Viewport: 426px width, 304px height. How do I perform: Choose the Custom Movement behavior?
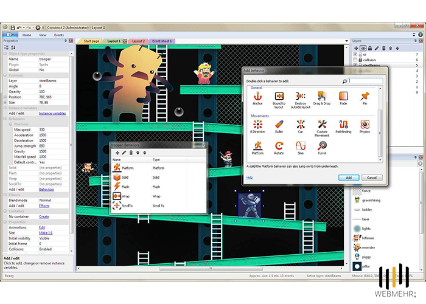[322, 128]
